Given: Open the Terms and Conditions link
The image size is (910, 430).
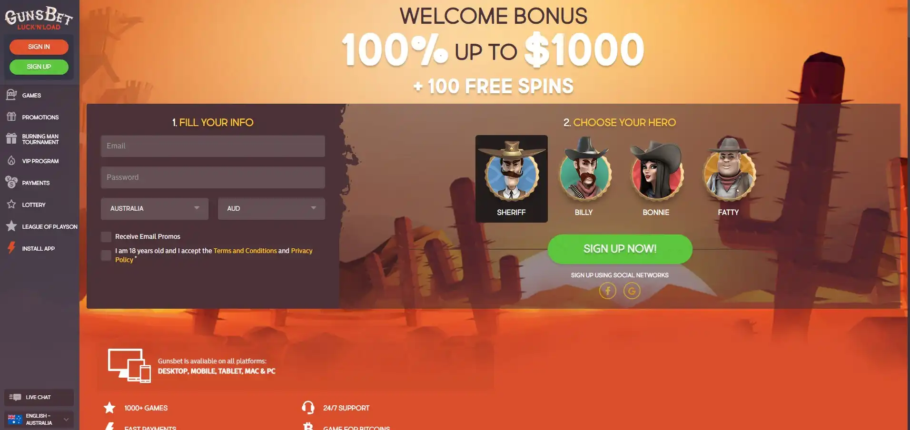Looking at the screenshot, I should tap(245, 251).
